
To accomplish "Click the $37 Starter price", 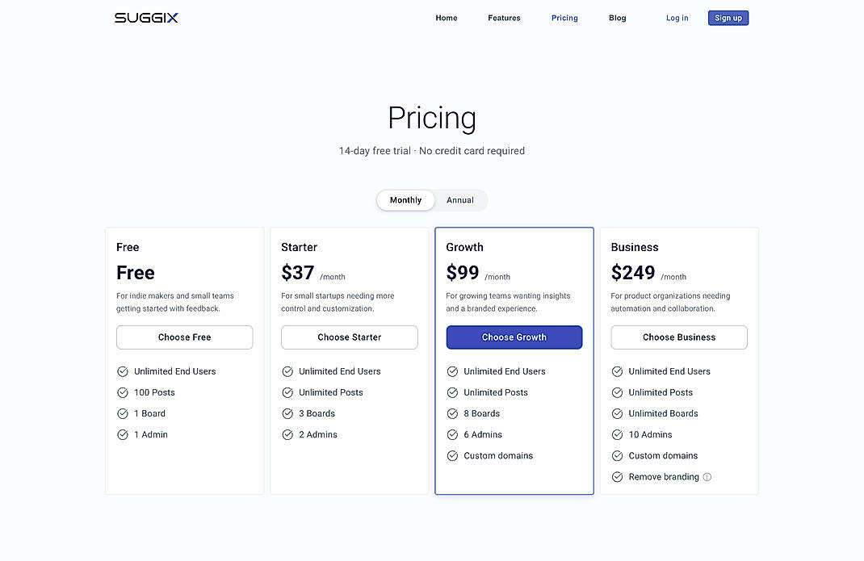I will click(297, 273).
